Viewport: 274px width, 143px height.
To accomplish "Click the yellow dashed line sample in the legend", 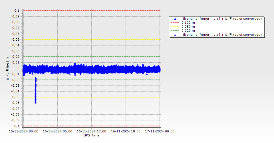I will (175, 27).
